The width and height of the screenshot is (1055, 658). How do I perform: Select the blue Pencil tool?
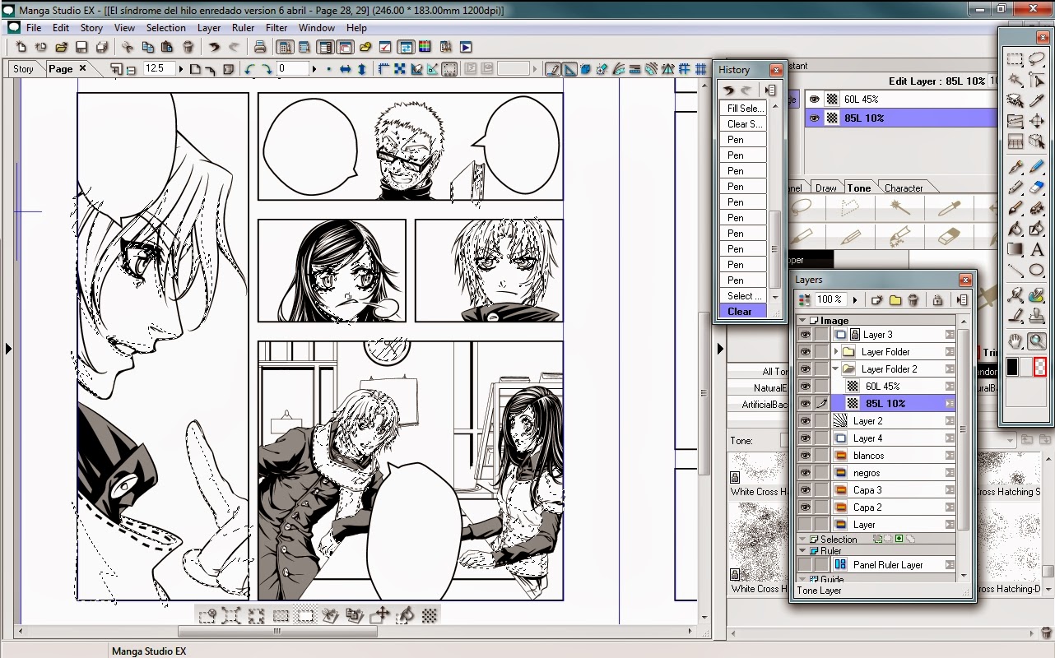pyautogui.click(x=1037, y=166)
